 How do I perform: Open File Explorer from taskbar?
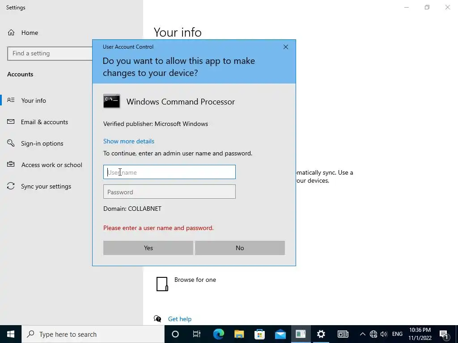(x=239, y=334)
